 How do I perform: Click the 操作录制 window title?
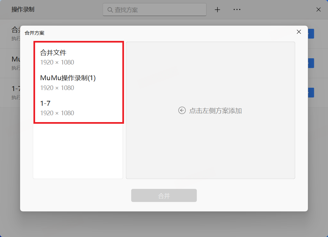pyautogui.click(x=23, y=9)
